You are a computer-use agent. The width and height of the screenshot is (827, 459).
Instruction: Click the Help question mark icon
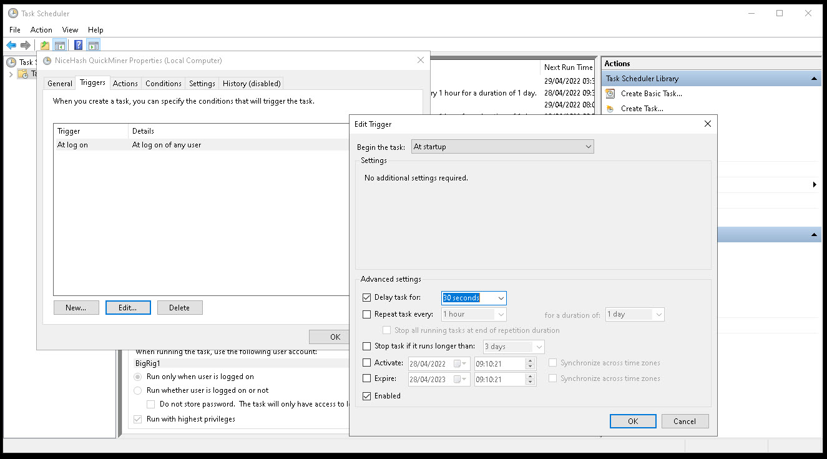[x=77, y=44]
